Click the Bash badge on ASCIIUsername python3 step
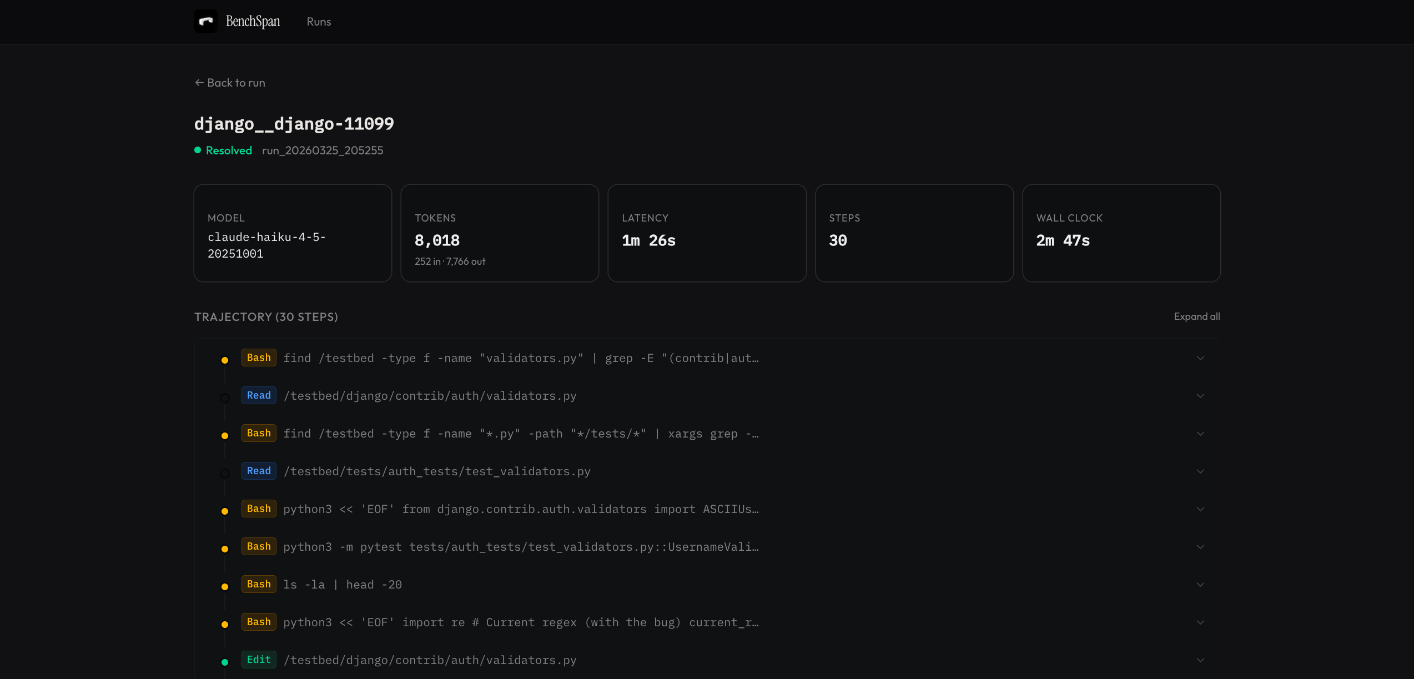 click(x=259, y=509)
